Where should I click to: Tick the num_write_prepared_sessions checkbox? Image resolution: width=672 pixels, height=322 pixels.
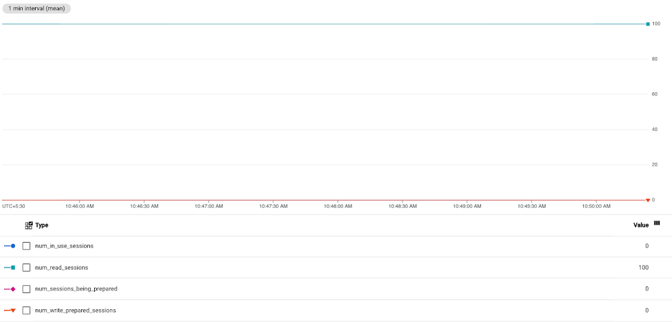click(26, 311)
